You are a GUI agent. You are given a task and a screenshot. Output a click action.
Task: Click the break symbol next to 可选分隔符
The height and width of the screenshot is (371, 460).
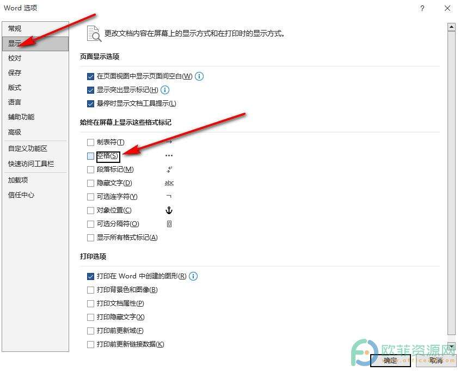click(x=169, y=224)
